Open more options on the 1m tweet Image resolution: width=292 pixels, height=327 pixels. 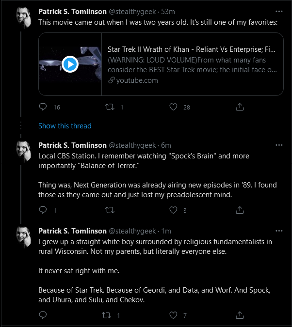(279, 231)
